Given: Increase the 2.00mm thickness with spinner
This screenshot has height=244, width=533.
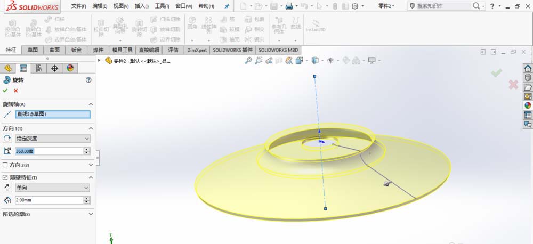Looking at the screenshot, I should tap(86, 198).
